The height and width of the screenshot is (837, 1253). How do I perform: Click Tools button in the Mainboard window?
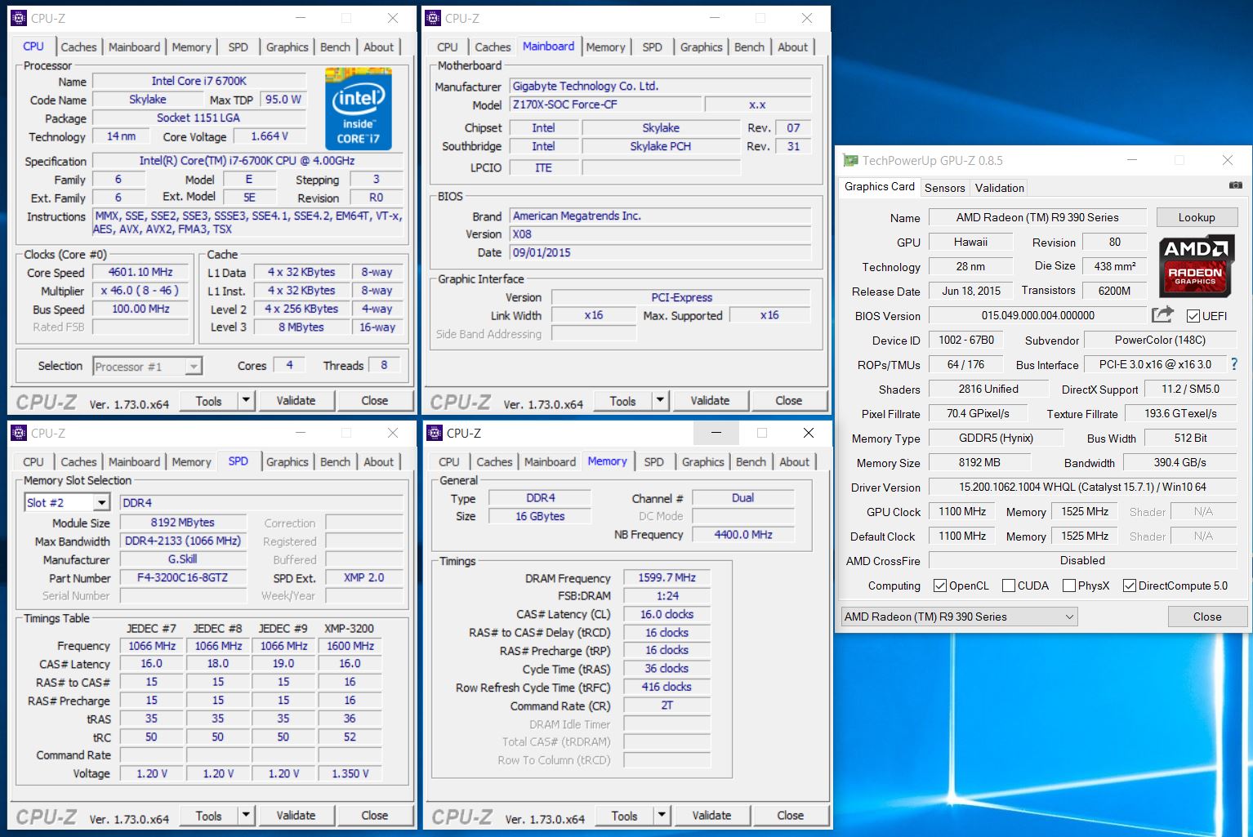[622, 400]
